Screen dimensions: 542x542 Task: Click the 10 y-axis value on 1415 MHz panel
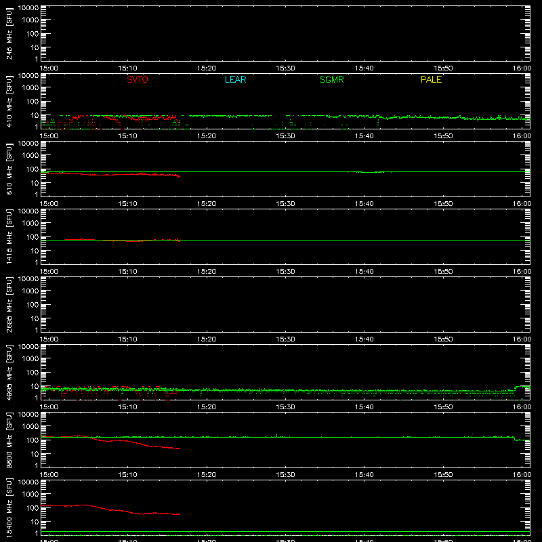point(35,251)
